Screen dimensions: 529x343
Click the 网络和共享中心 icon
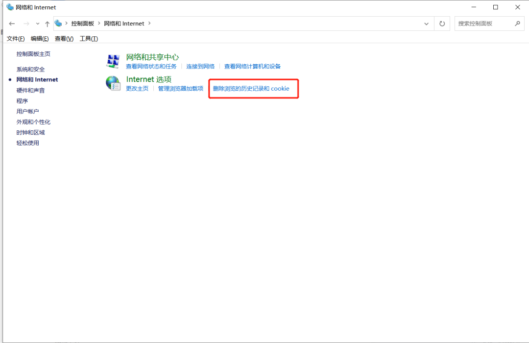[x=113, y=61]
